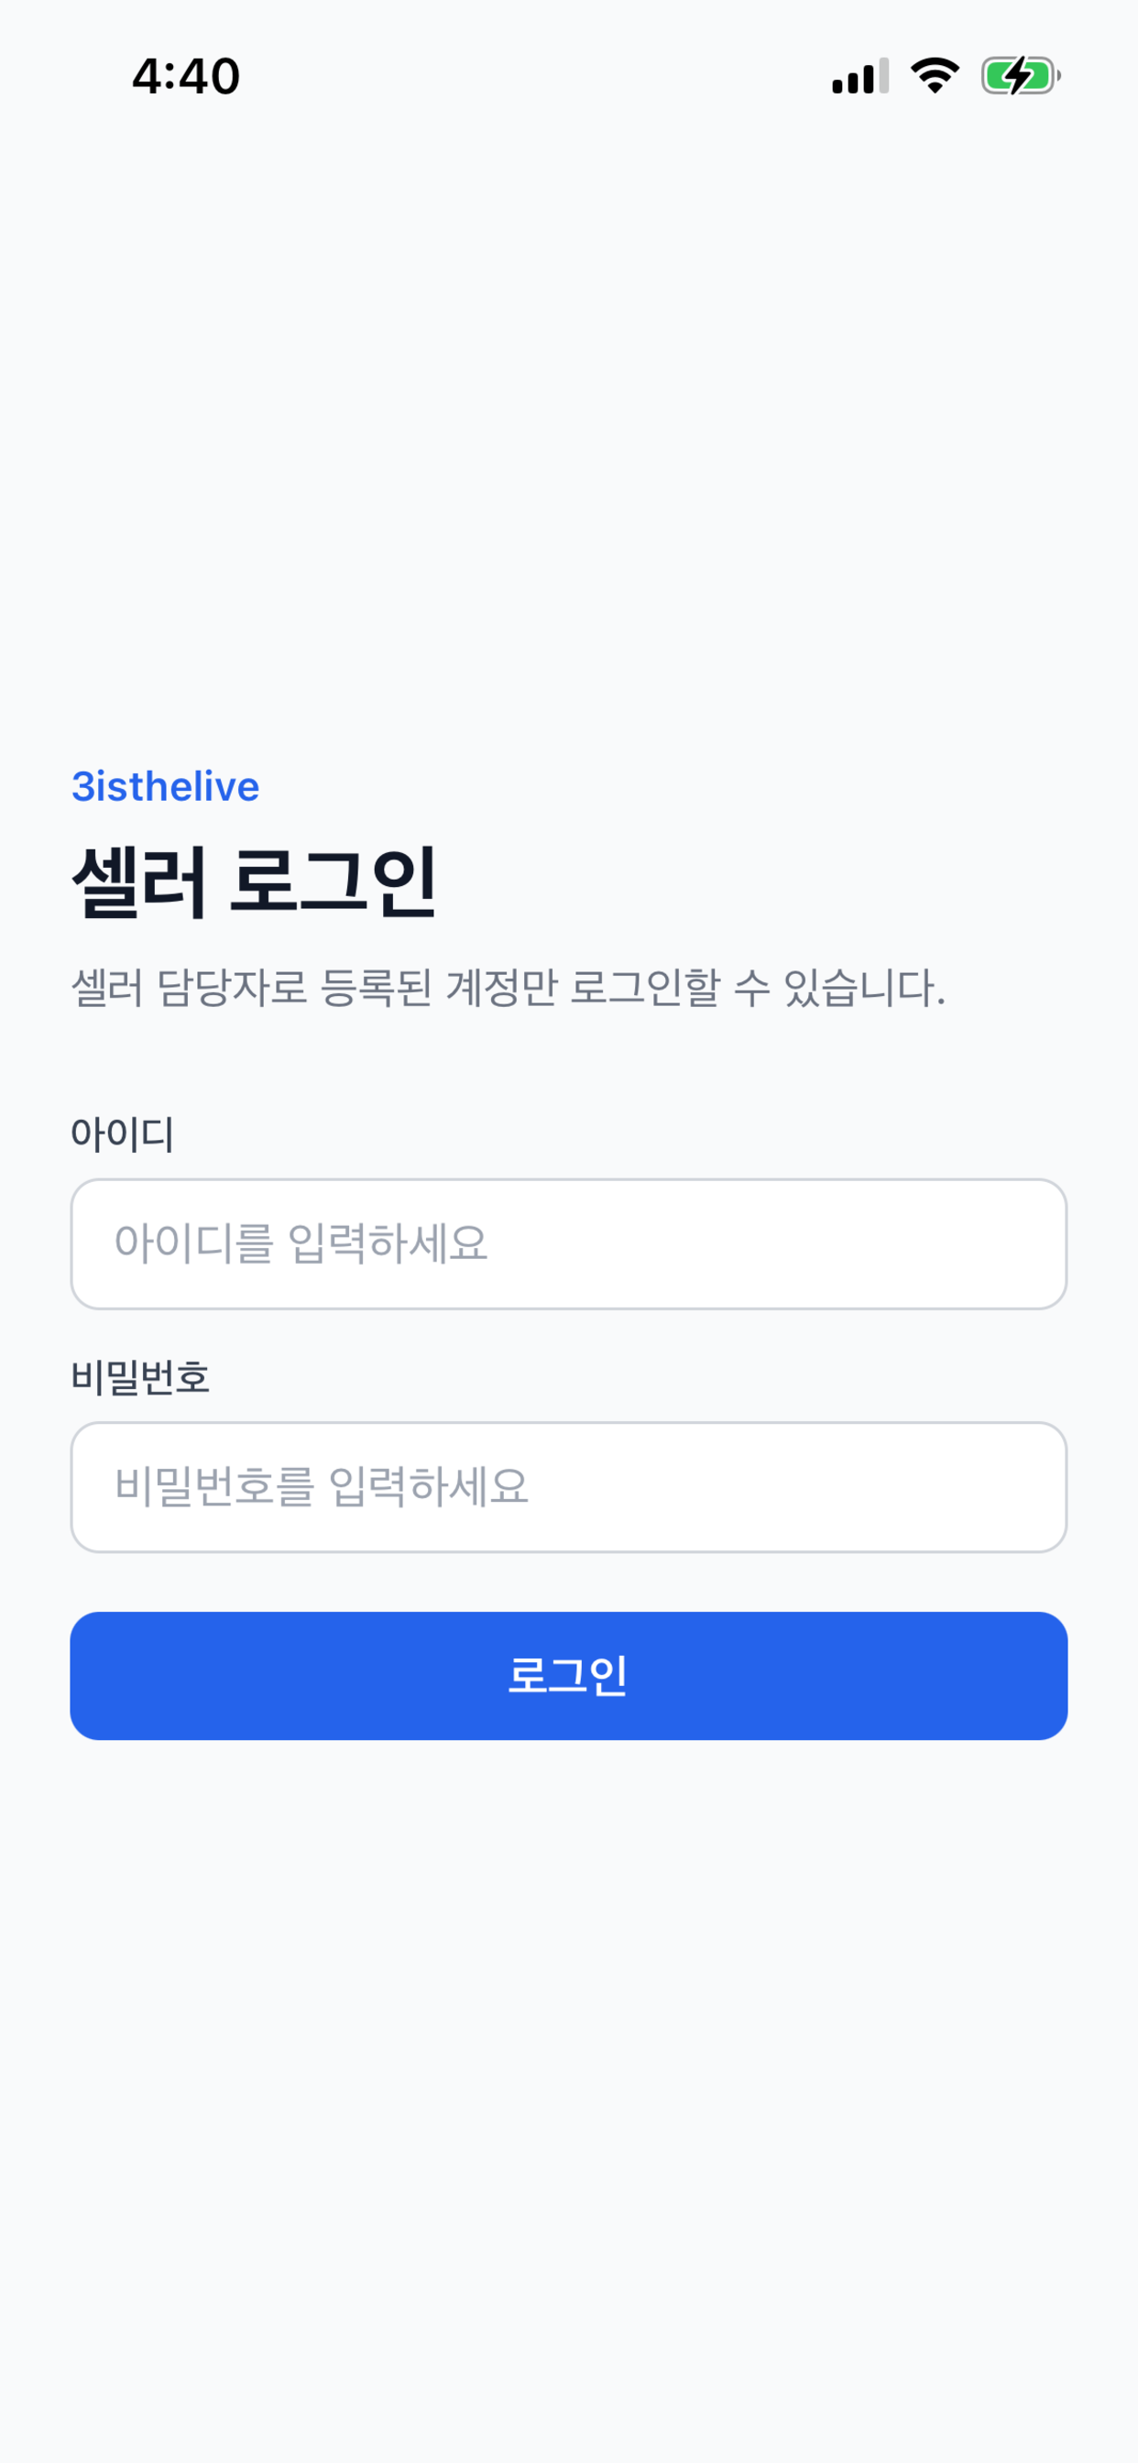Click the 셀러 로그인 heading
The height and width of the screenshot is (2463, 1138).
pos(254,881)
